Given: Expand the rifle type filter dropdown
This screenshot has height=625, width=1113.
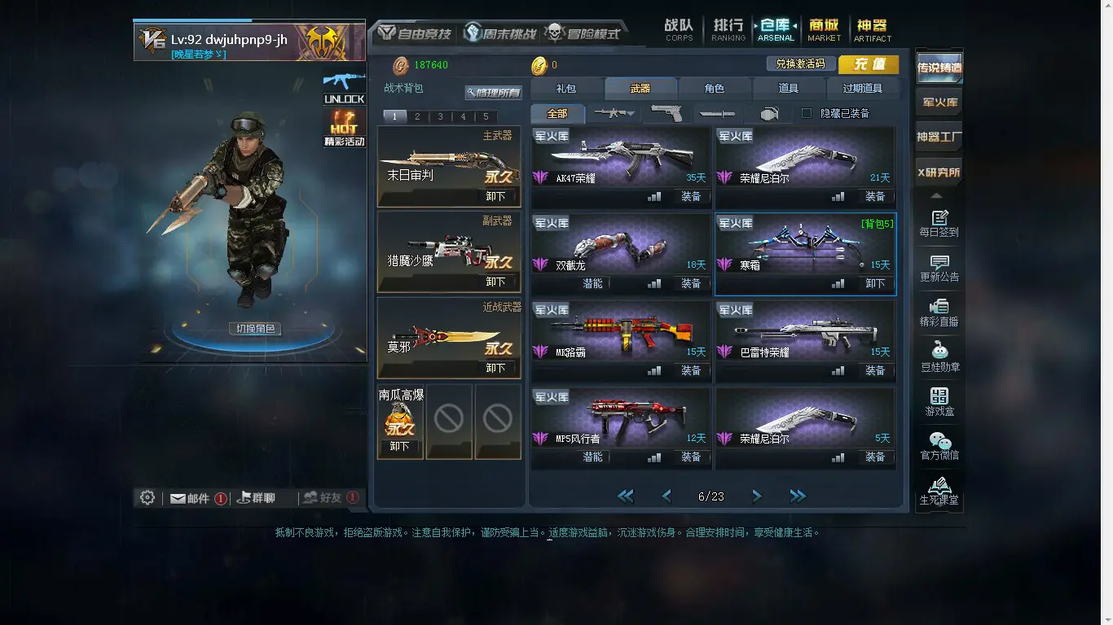Looking at the screenshot, I should coord(613,114).
